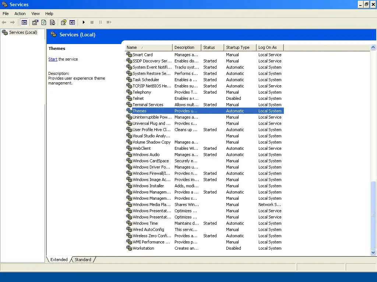Select the Terminal Services row
Image resolution: width=377 pixels, height=282 pixels.
click(x=205, y=105)
